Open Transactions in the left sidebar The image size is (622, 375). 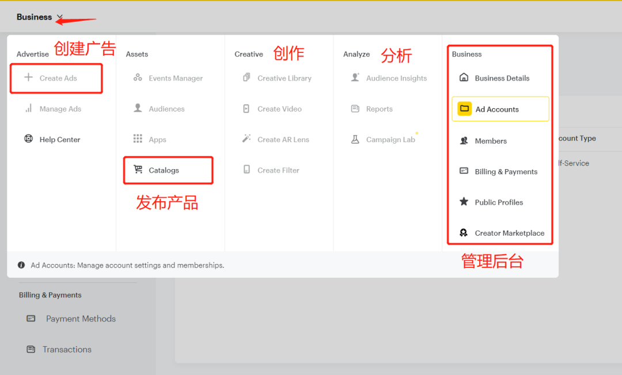[x=68, y=349]
